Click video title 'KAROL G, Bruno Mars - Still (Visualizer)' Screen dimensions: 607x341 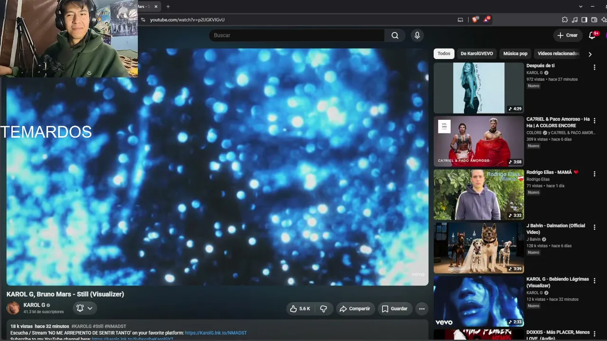tap(65, 294)
